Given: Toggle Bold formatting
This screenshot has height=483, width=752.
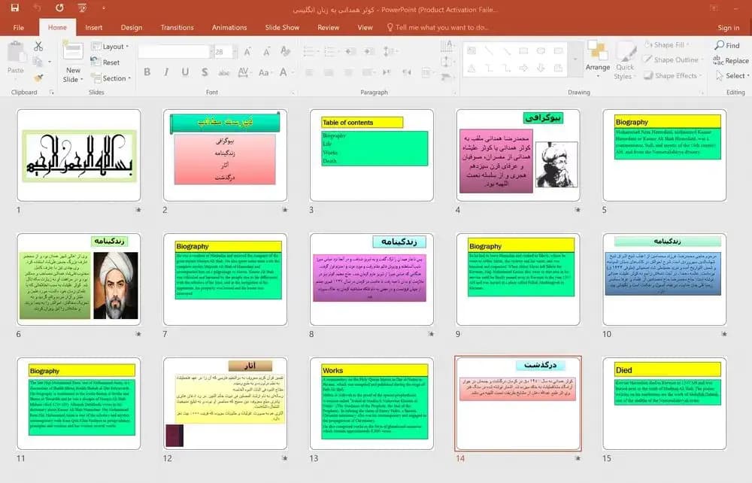Looking at the screenshot, I should pos(147,72).
